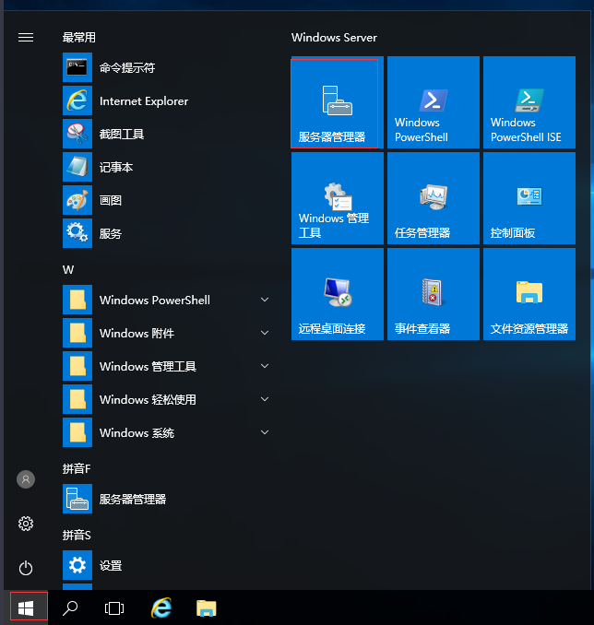The height and width of the screenshot is (625, 594).
Task: Start 截图工具 snipping tool
Action: [168, 134]
